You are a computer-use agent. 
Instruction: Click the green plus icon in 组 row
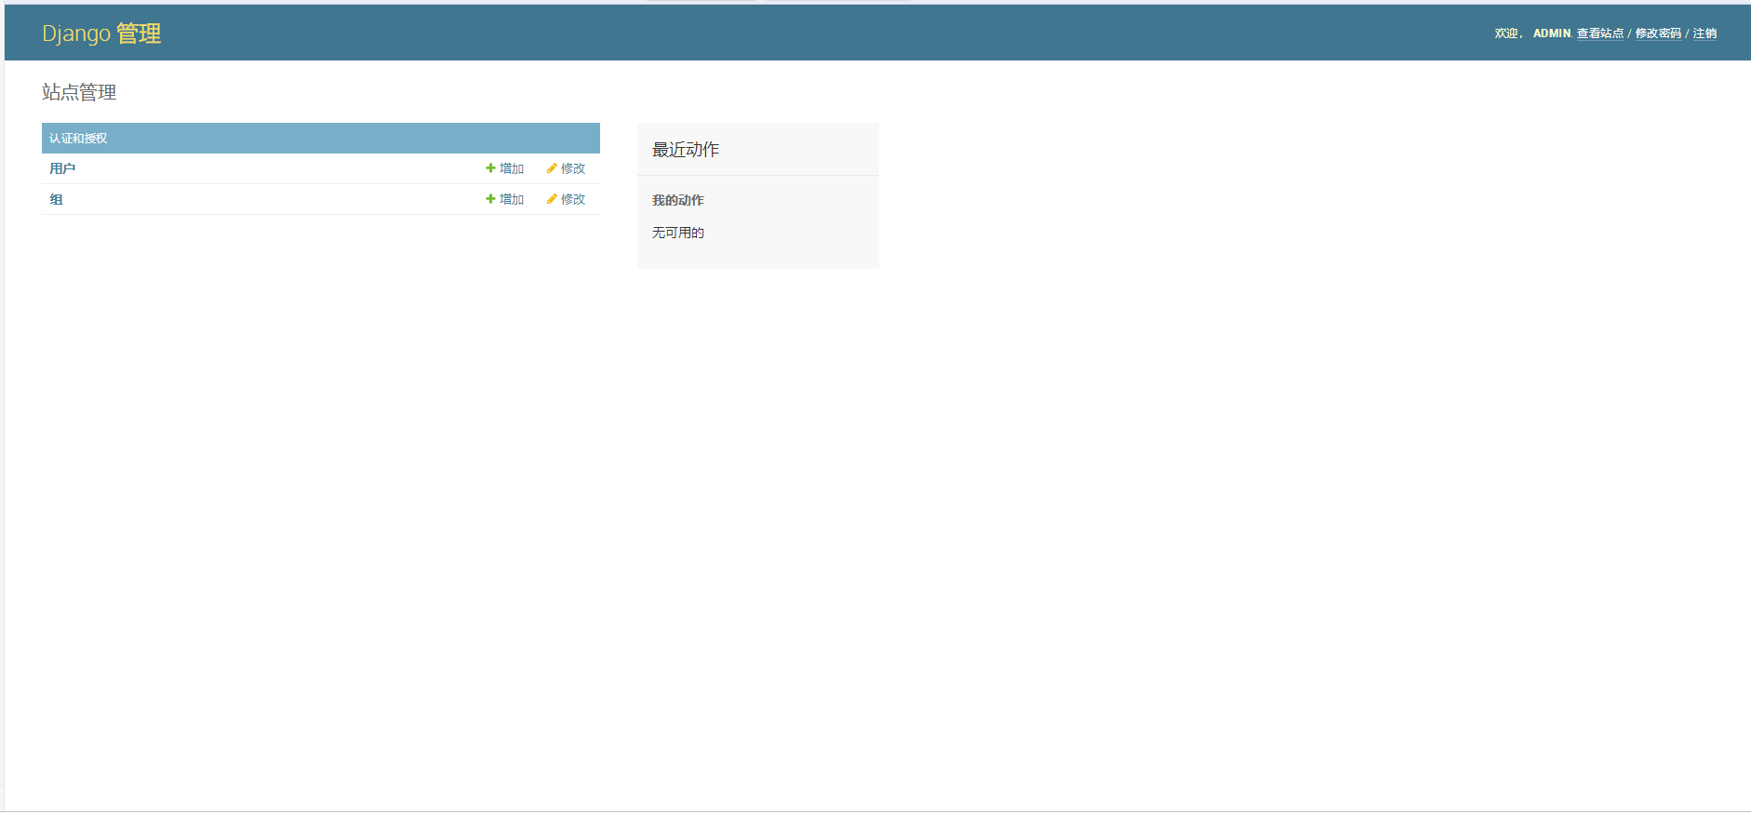click(490, 199)
